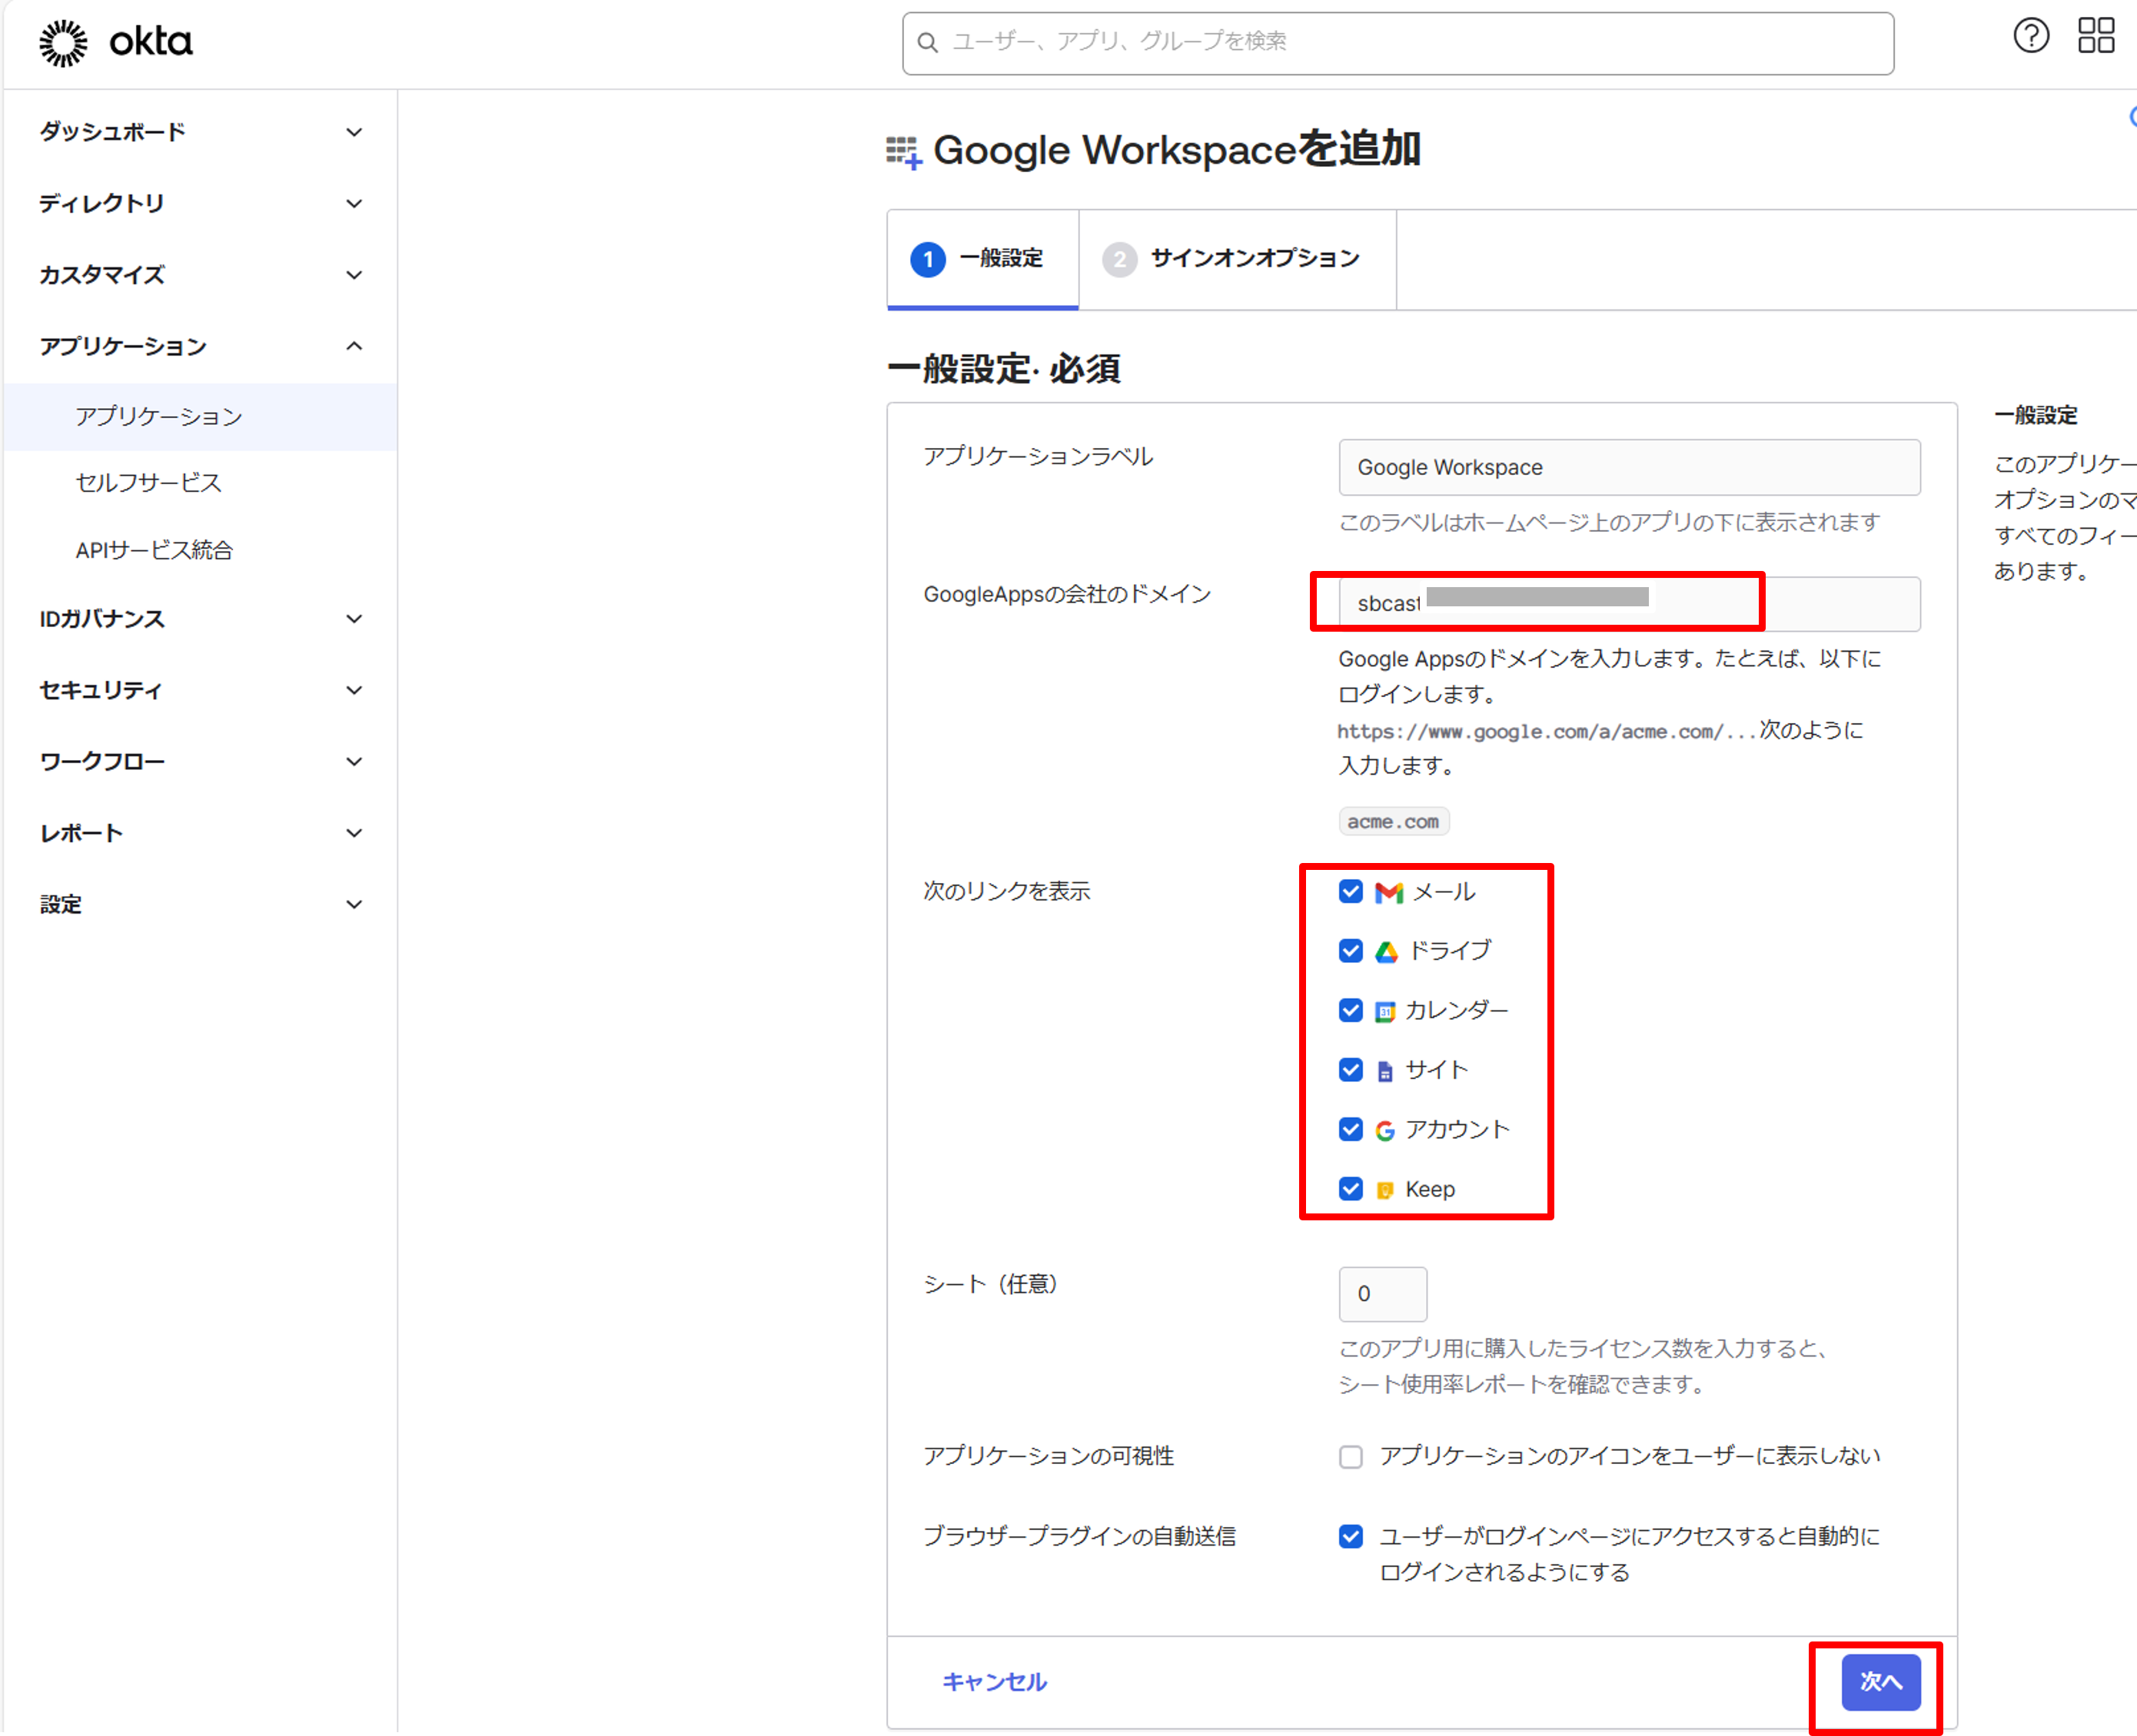2137x1736 pixels.
Task: Expand the ダッシュボード menu chevron
Action: coord(354,132)
